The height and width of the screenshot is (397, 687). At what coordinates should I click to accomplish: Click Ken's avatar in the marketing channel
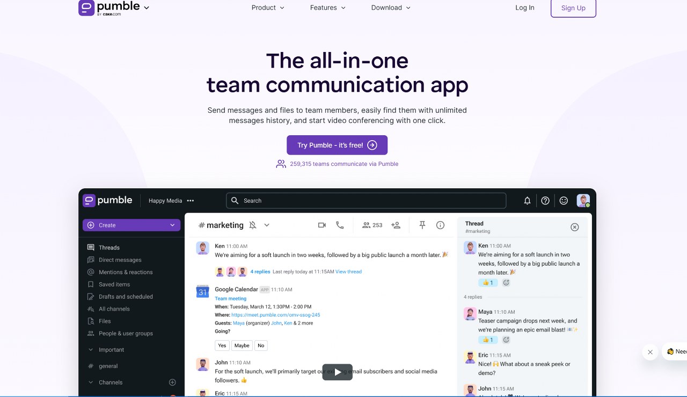coord(203,248)
